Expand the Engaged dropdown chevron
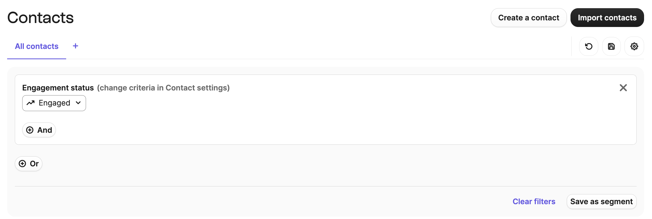The image size is (652, 219). 78,103
